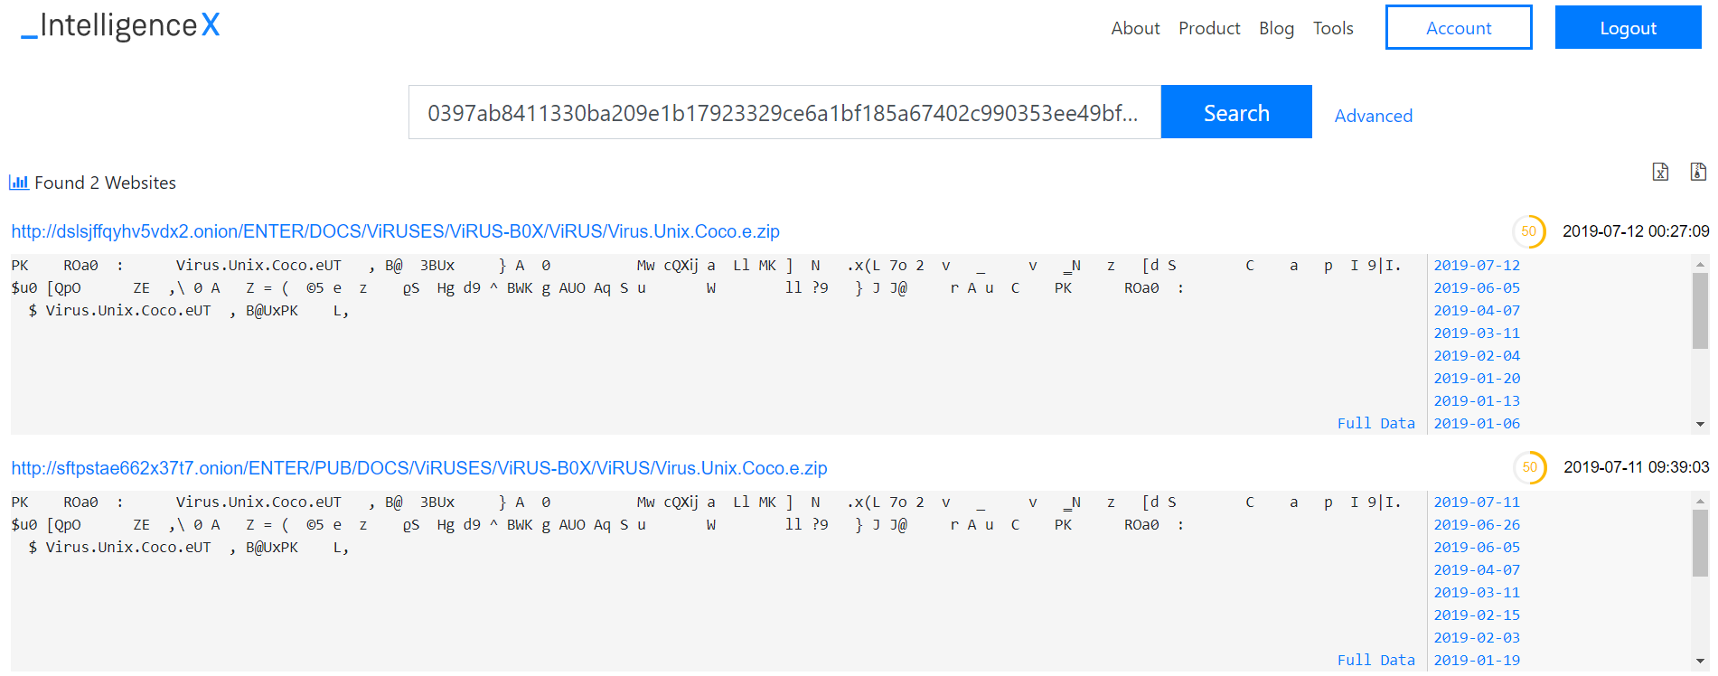Open the About menu item
This screenshot has height=676, width=1718.
[1135, 28]
